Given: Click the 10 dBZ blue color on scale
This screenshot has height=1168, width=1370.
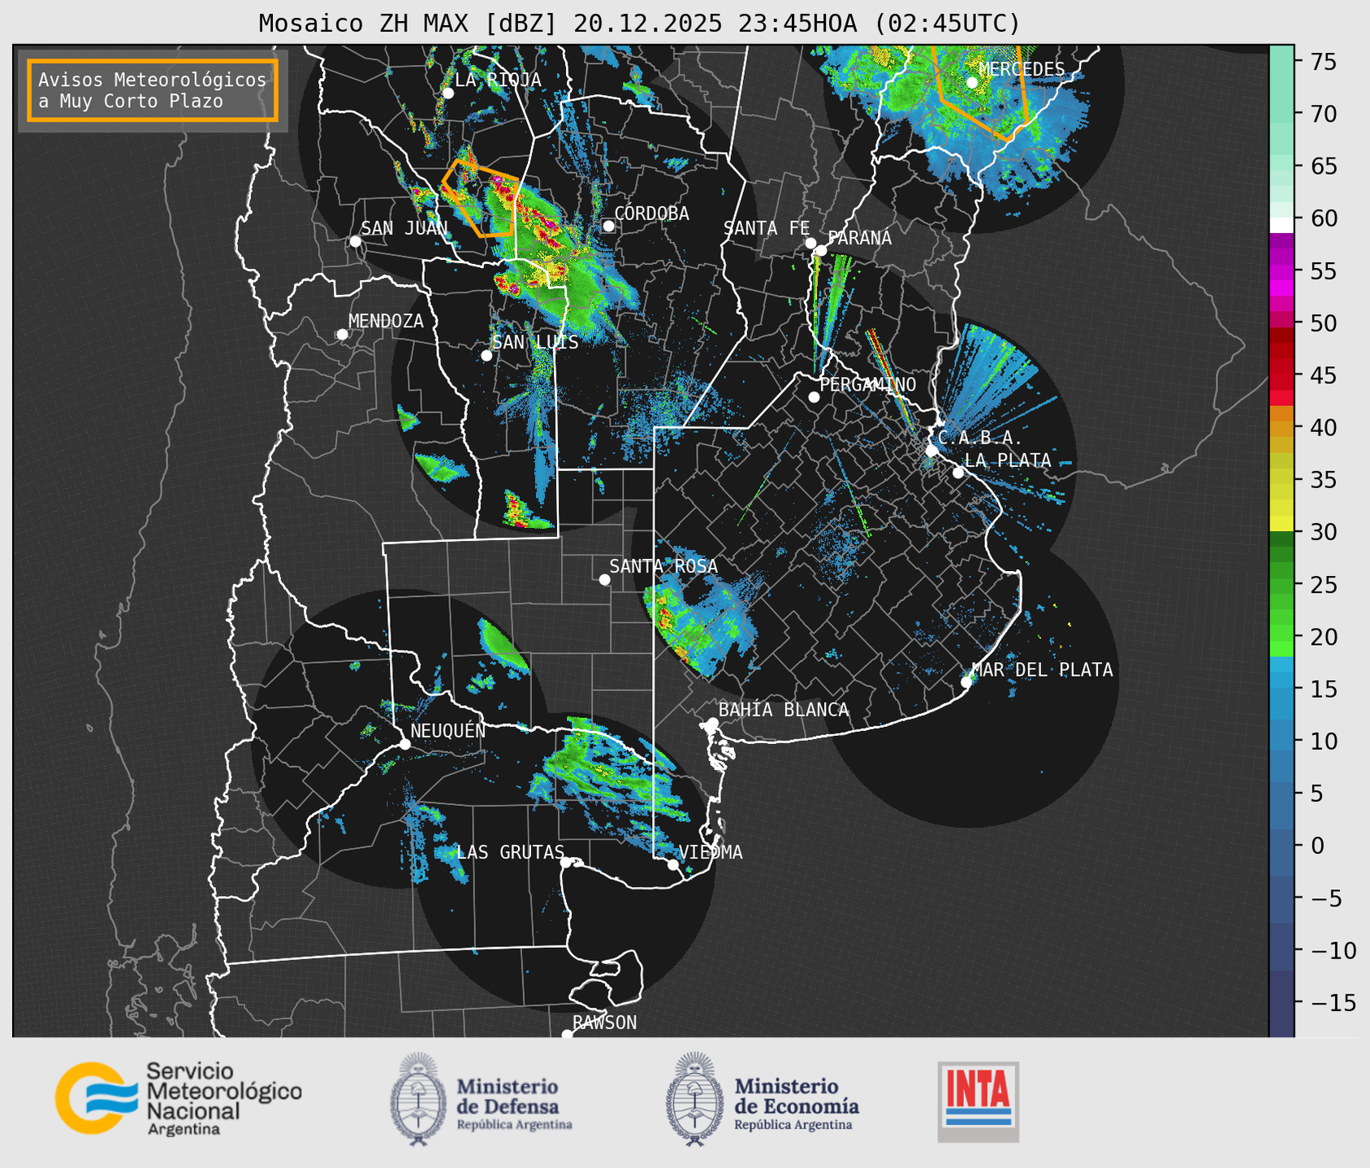Looking at the screenshot, I should point(1281,741).
